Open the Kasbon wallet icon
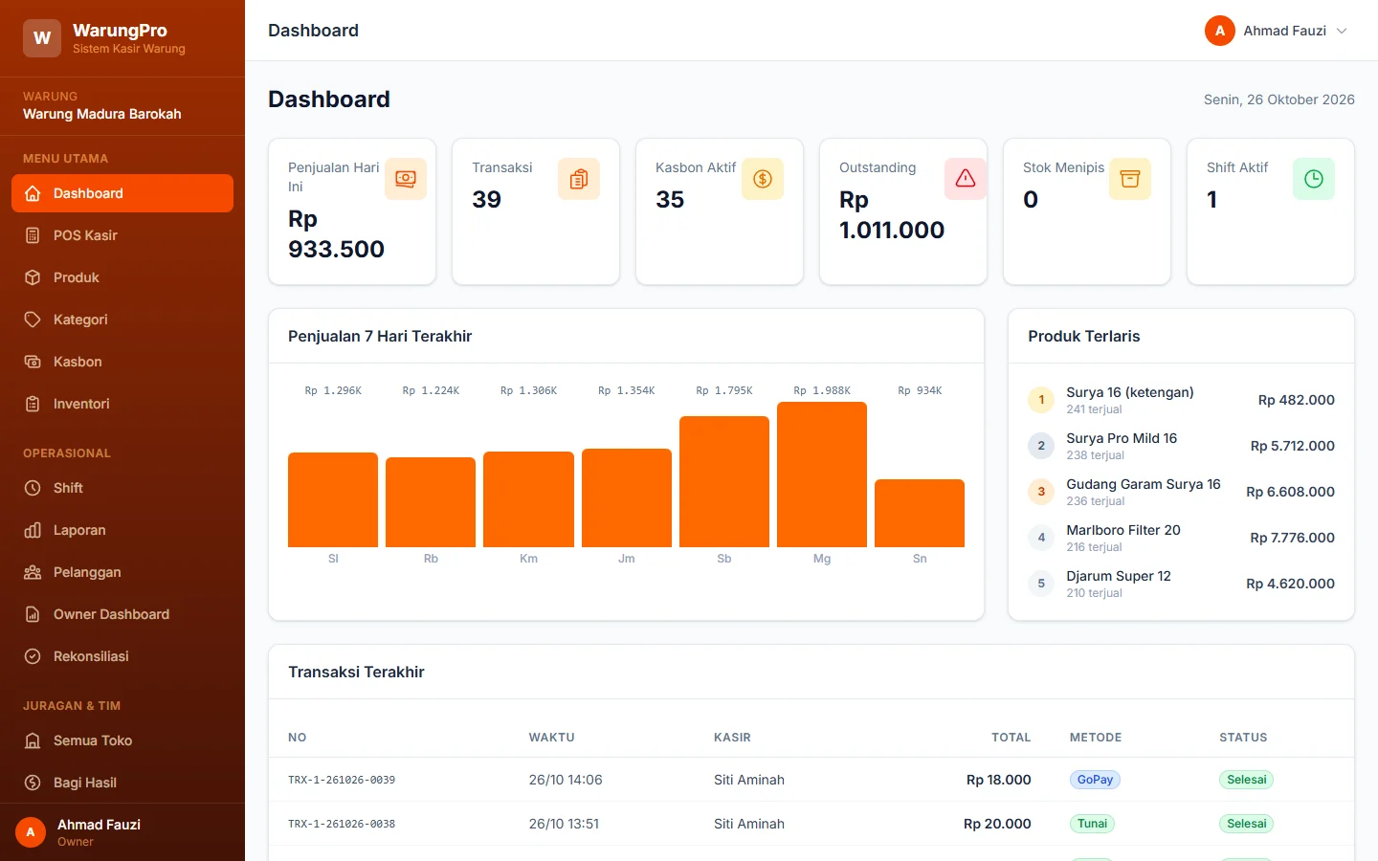This screenshot has height=861, width=1378. click(x=33, y=362)
